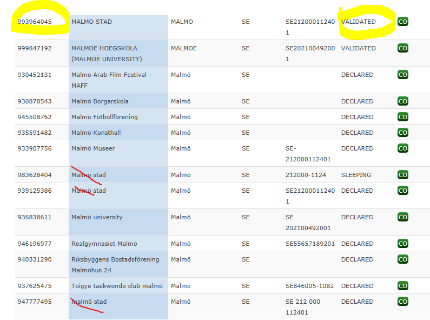
Task: Click the CO icon in the MALMO STAD row
Action: (403, 22)
